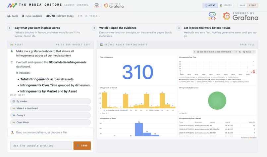
Task: Expand the ITS 11 TOOLS list
Action: tap(89, 16)
